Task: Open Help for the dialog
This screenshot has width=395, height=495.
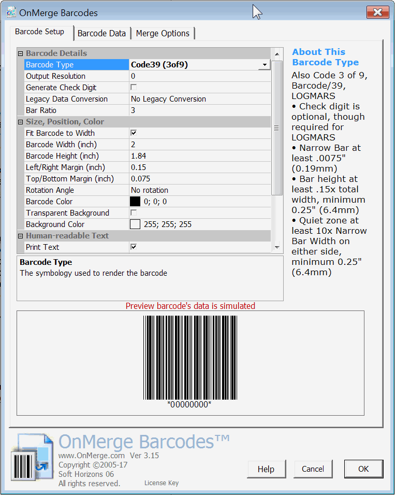Action: pos(266,469)
